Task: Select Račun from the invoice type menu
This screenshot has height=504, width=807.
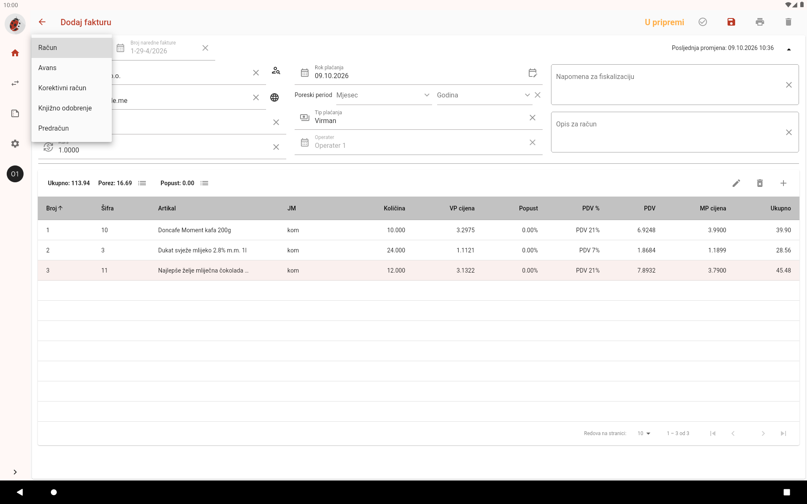Action: coord(71,48)
